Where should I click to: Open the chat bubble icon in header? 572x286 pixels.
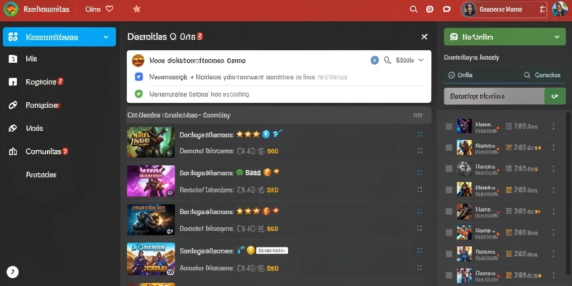[446, 9]
